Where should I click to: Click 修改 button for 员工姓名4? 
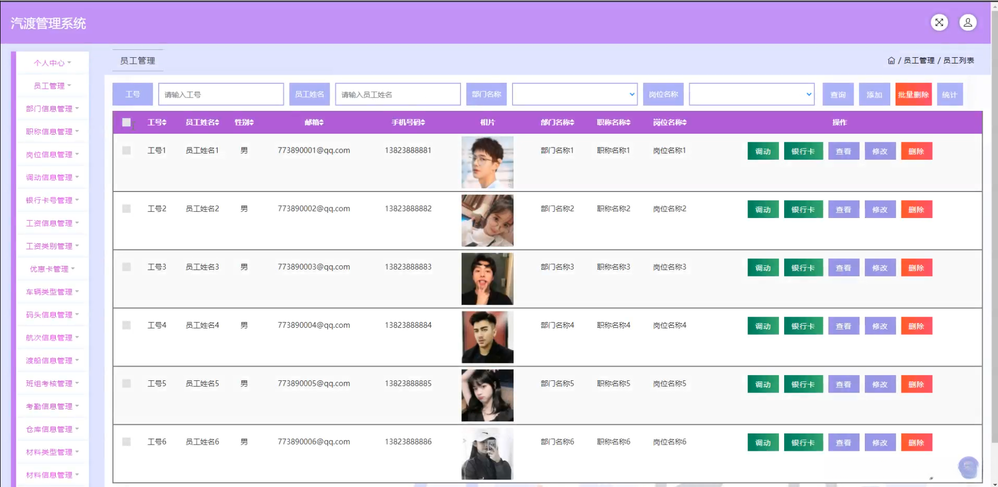click(880, 326)
